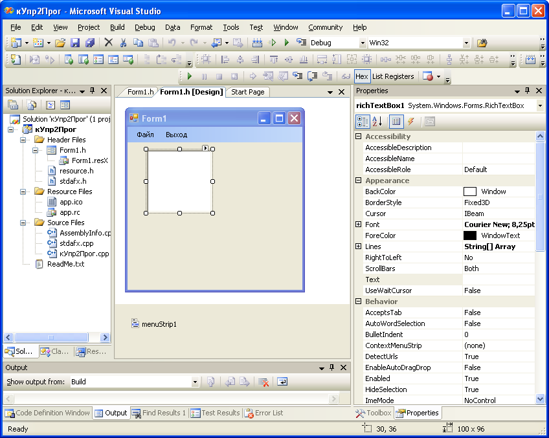Toggle the Hex display button
The height and width of the screenshot is (438, 549).
click(362, 76)
